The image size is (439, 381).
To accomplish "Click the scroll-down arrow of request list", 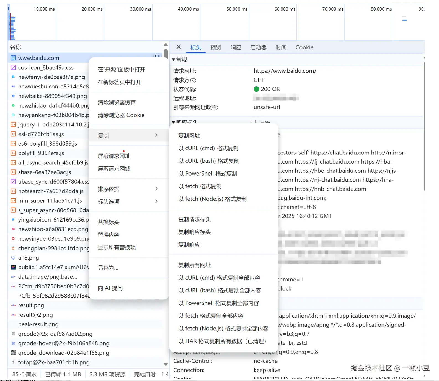I will coord(166,364).
